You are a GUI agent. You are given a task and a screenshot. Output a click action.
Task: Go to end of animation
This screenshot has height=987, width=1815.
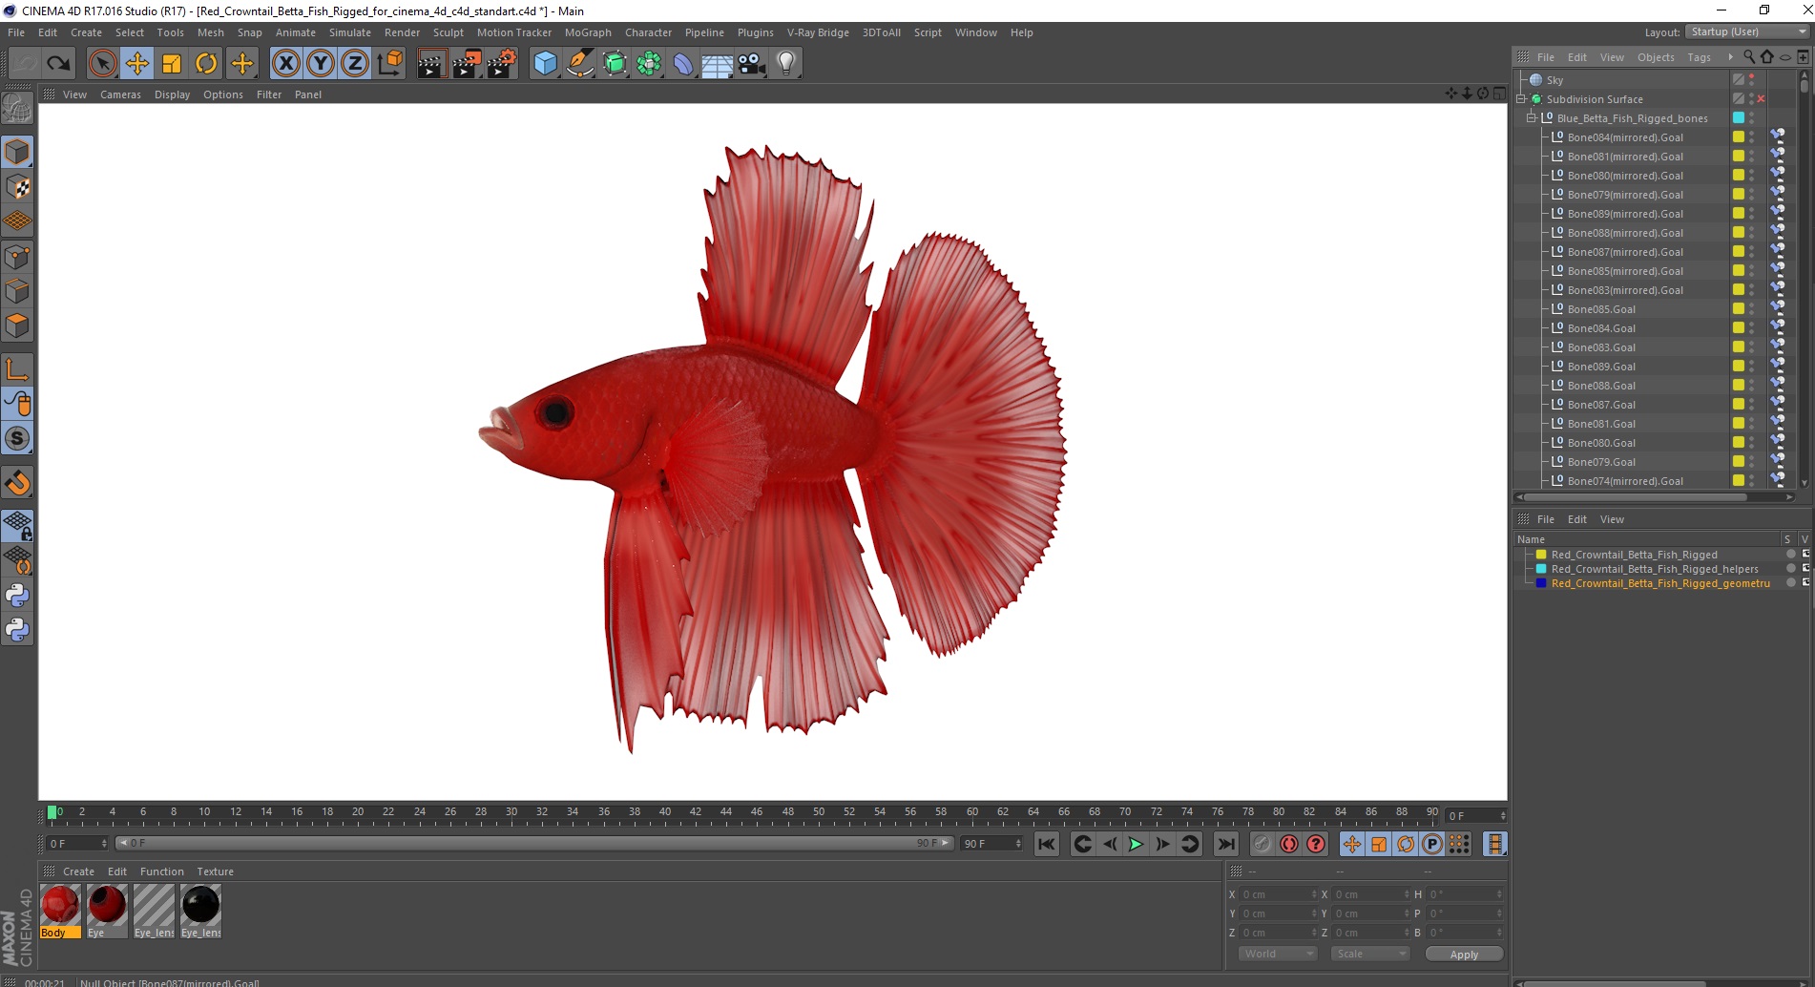coord(1226,844)
